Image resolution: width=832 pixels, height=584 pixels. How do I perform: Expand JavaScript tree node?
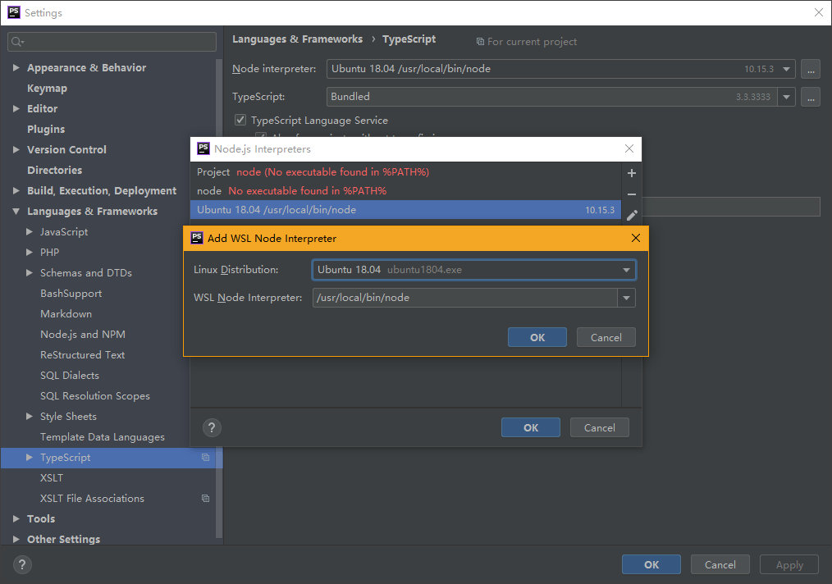point(30,231)
